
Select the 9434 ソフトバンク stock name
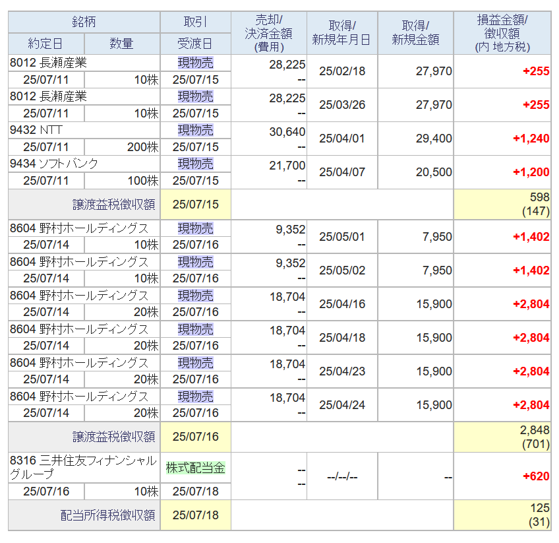point(54,164)
